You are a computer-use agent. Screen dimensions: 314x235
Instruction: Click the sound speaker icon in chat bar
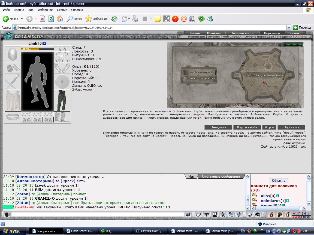(x=239, y=215)
